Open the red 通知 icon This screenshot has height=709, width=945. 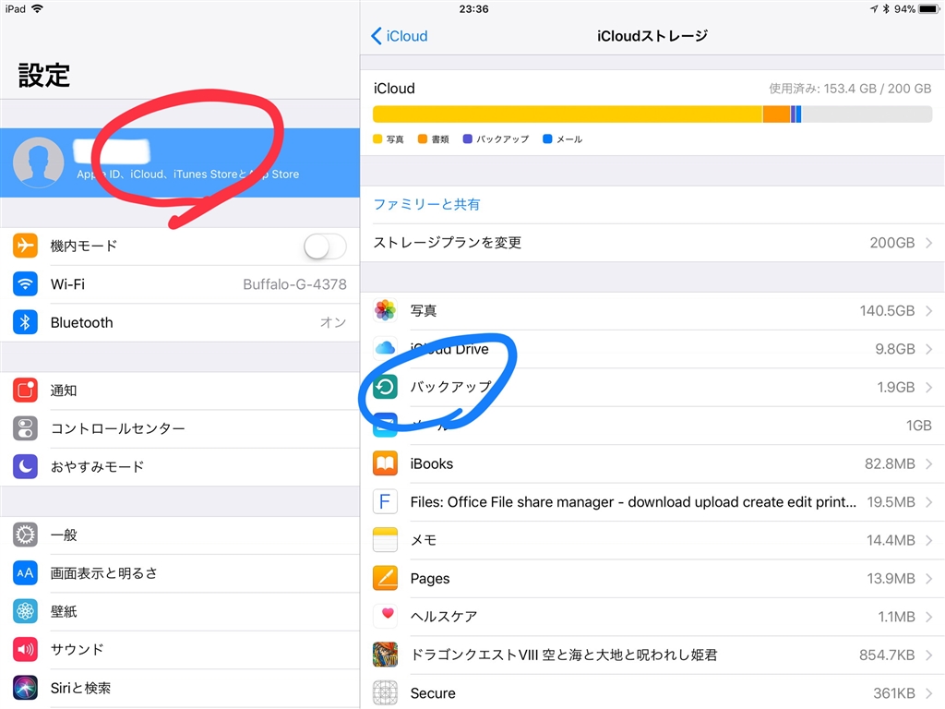coord(25,391)
